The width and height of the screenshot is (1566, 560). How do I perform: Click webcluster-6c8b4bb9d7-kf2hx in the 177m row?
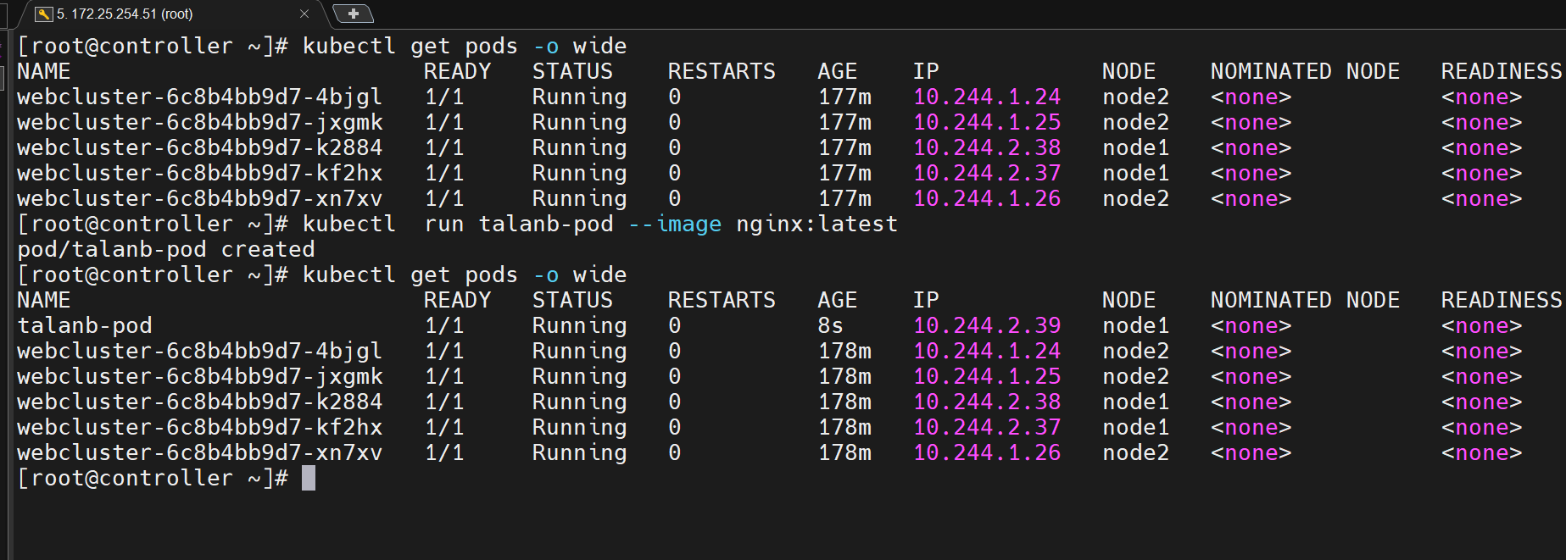[200, 173]
